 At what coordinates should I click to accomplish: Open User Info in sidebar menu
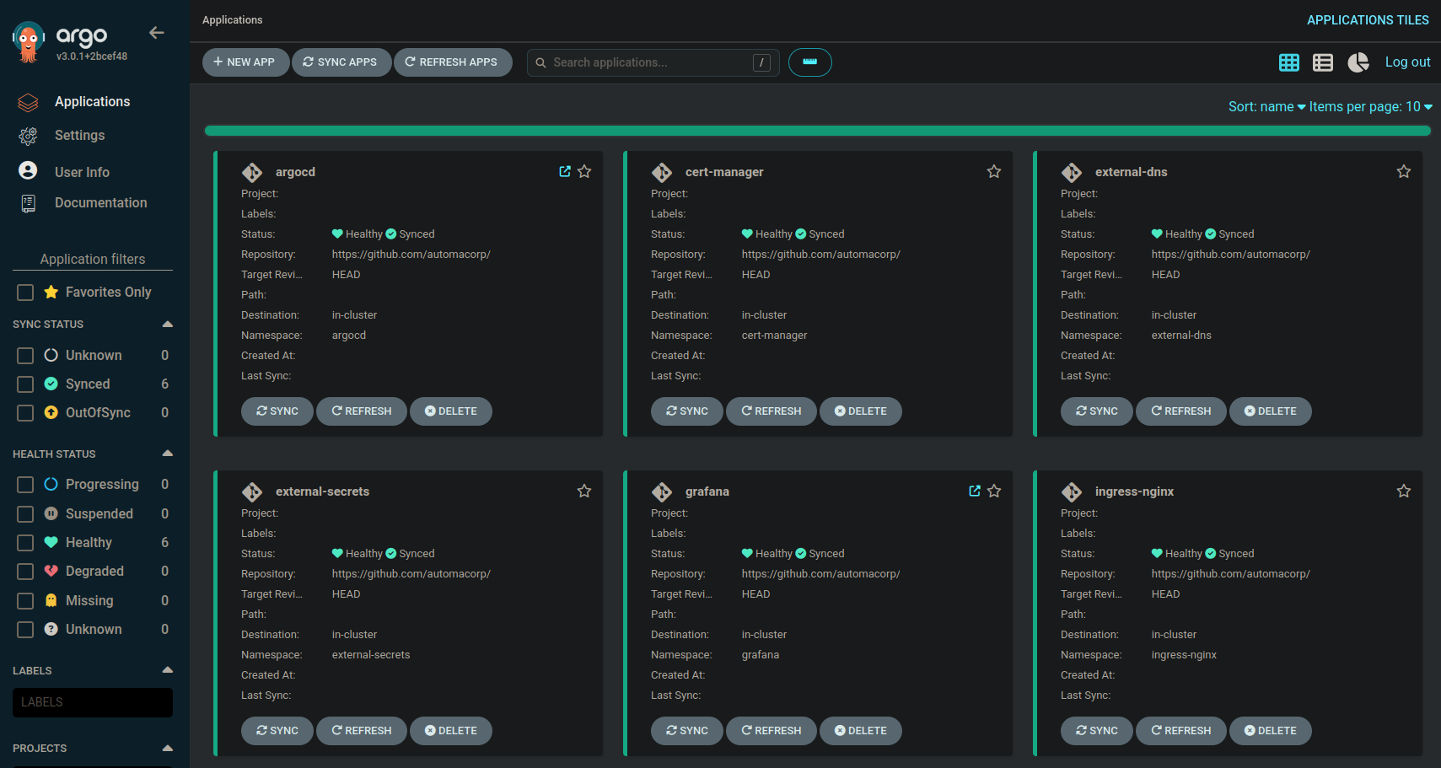pos(82,172)
